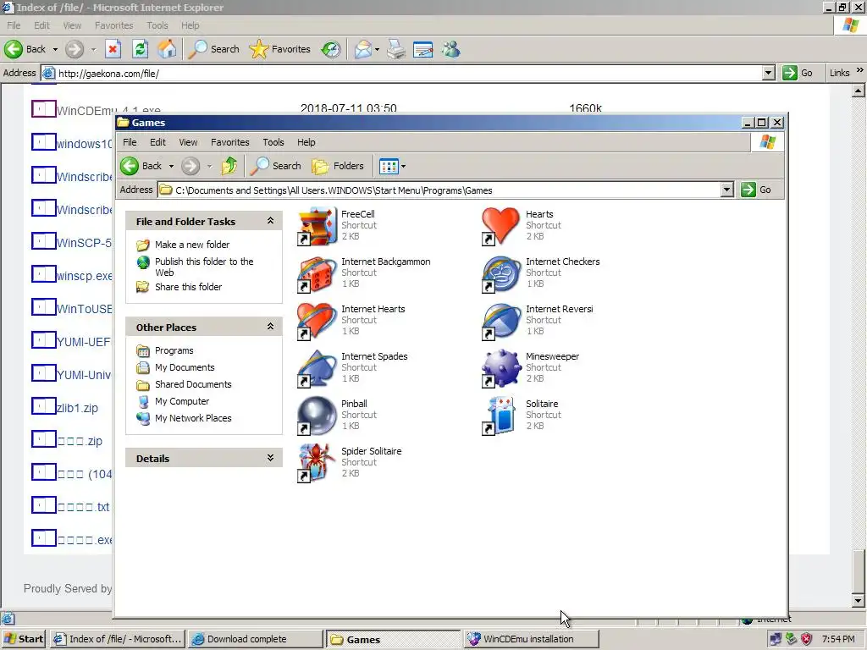Click Back in Internet Explorer toolbar

point(25,49)
